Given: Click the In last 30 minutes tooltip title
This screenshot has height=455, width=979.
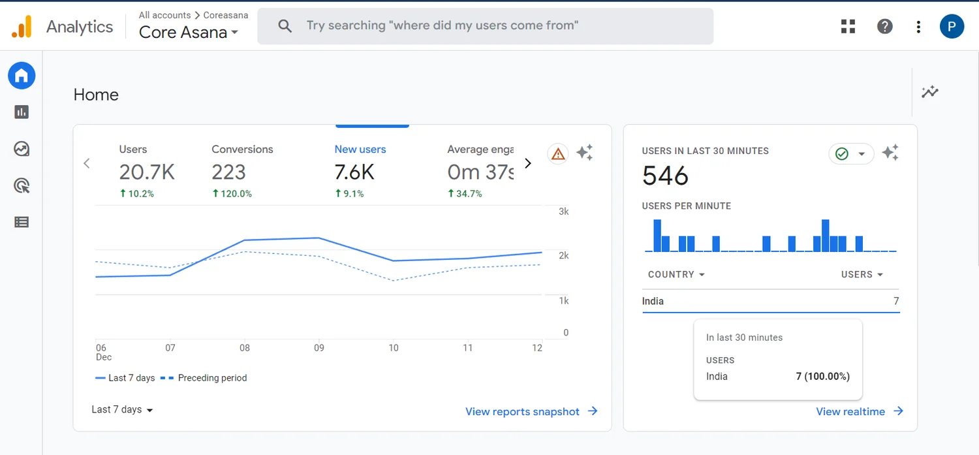Looking at the screenshot, I should [x=744, y=337].
